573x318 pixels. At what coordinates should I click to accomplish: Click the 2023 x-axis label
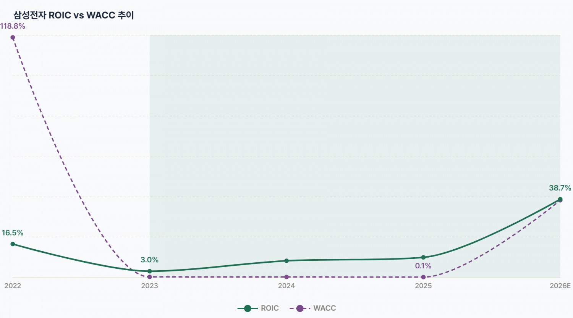(x=149, y=286)
